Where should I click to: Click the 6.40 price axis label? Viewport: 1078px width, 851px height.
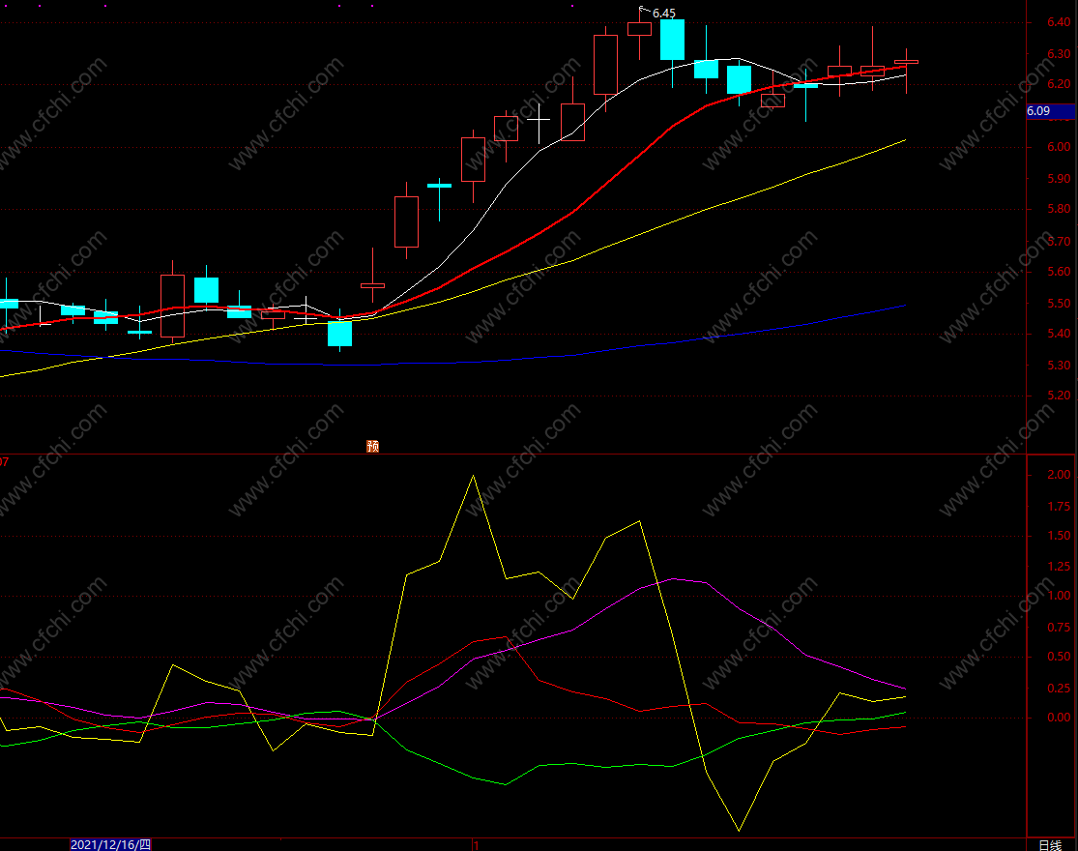(x=1059, y=22)
